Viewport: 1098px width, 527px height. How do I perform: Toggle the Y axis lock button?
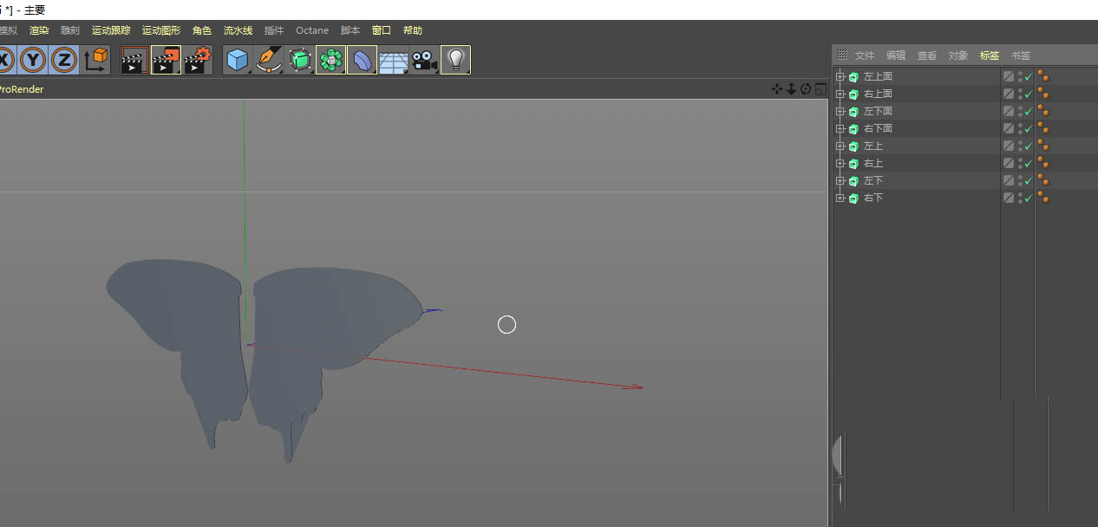(33, 60)
